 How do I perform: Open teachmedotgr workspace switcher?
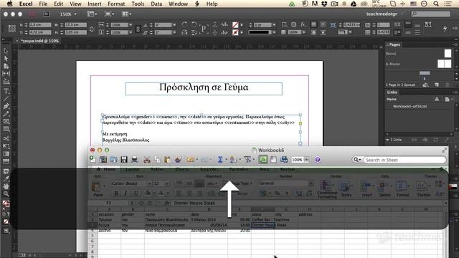(384, 14)
